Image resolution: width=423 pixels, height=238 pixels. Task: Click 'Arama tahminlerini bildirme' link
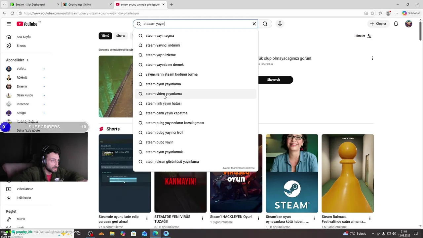(239, 168)
